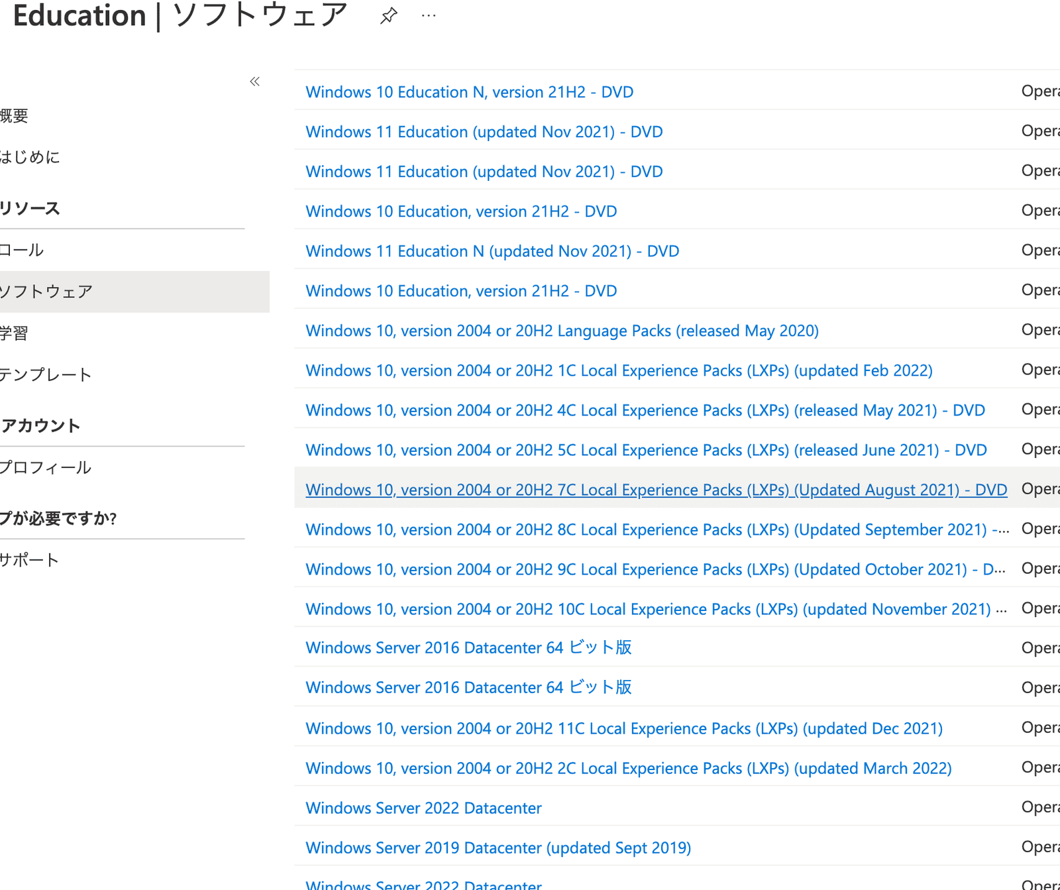Pin the Education software page
This screenshot has height=890, width=1060.
click(x=389, y=15)
